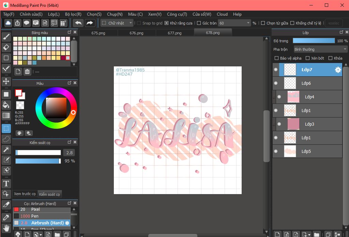
Task: Select the Dot/shape fill rectangle tool
Action: coord(6,94)
